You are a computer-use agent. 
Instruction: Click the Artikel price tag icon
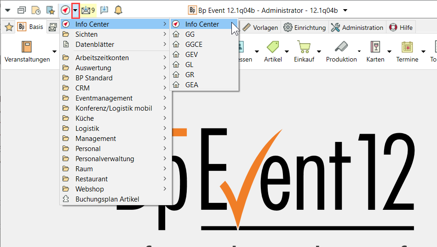(x=273, y=47)
